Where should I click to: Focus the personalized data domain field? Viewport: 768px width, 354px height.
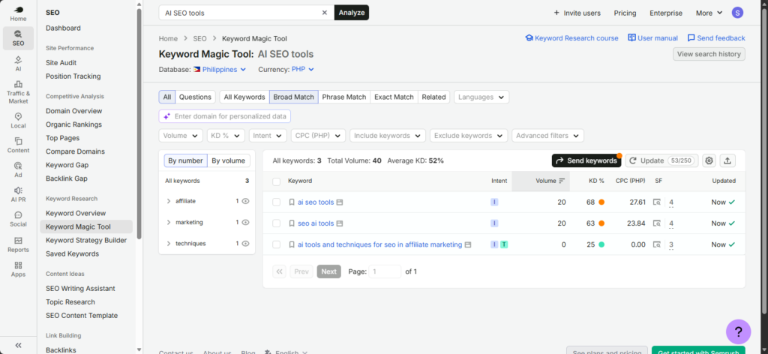pyautogui.click(x=225, y=116)
